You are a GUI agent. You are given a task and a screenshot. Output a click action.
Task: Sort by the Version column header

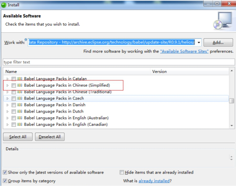point(189,71)
